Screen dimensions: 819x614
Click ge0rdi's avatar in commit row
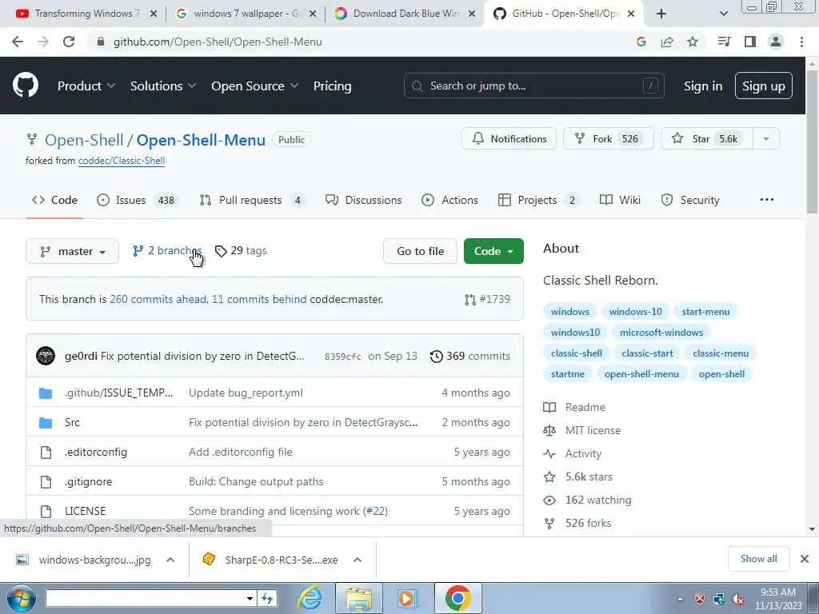(46, 356)
